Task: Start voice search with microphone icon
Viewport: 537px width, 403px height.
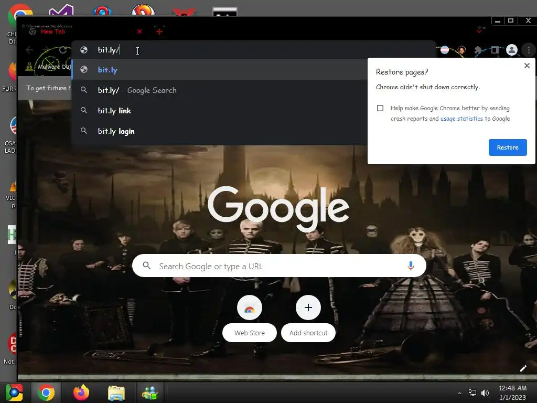Action: 411,266
